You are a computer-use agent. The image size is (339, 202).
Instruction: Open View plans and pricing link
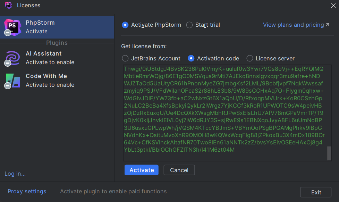296,25
